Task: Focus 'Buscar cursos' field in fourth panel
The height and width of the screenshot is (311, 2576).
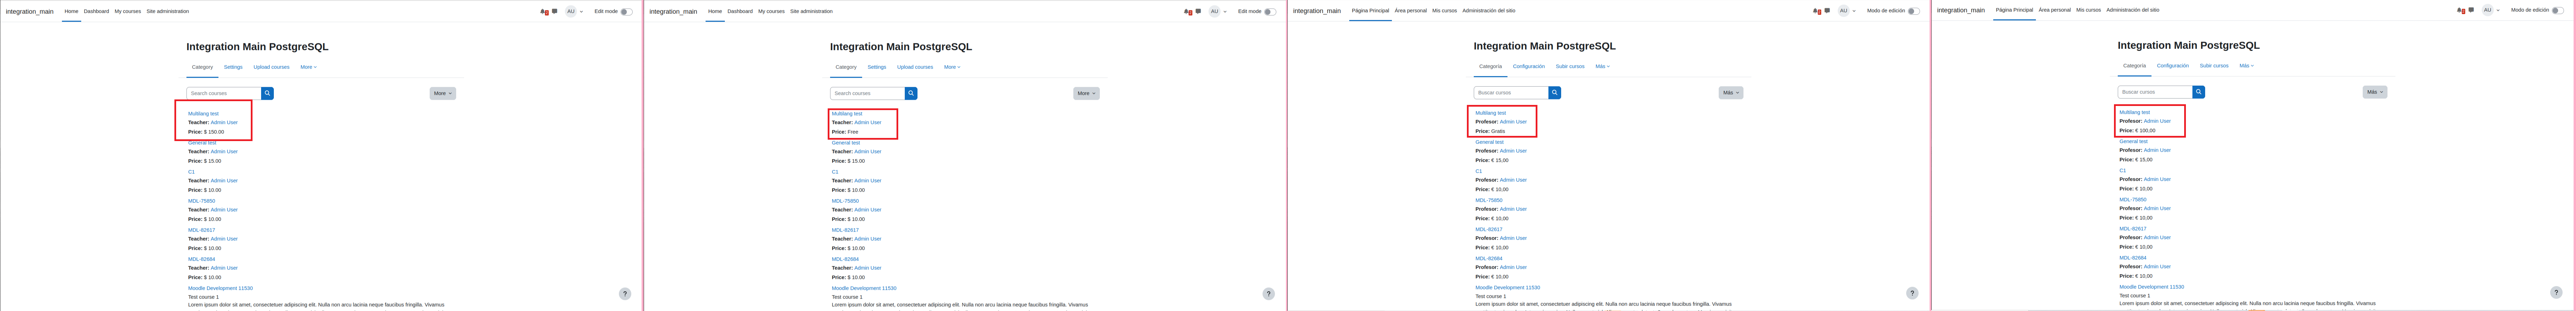Action: (2155, 92)
